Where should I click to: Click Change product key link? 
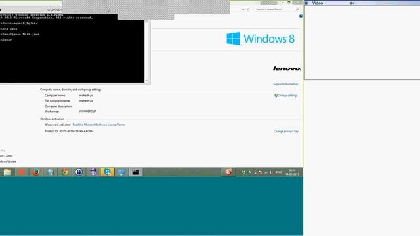(286, 131)
